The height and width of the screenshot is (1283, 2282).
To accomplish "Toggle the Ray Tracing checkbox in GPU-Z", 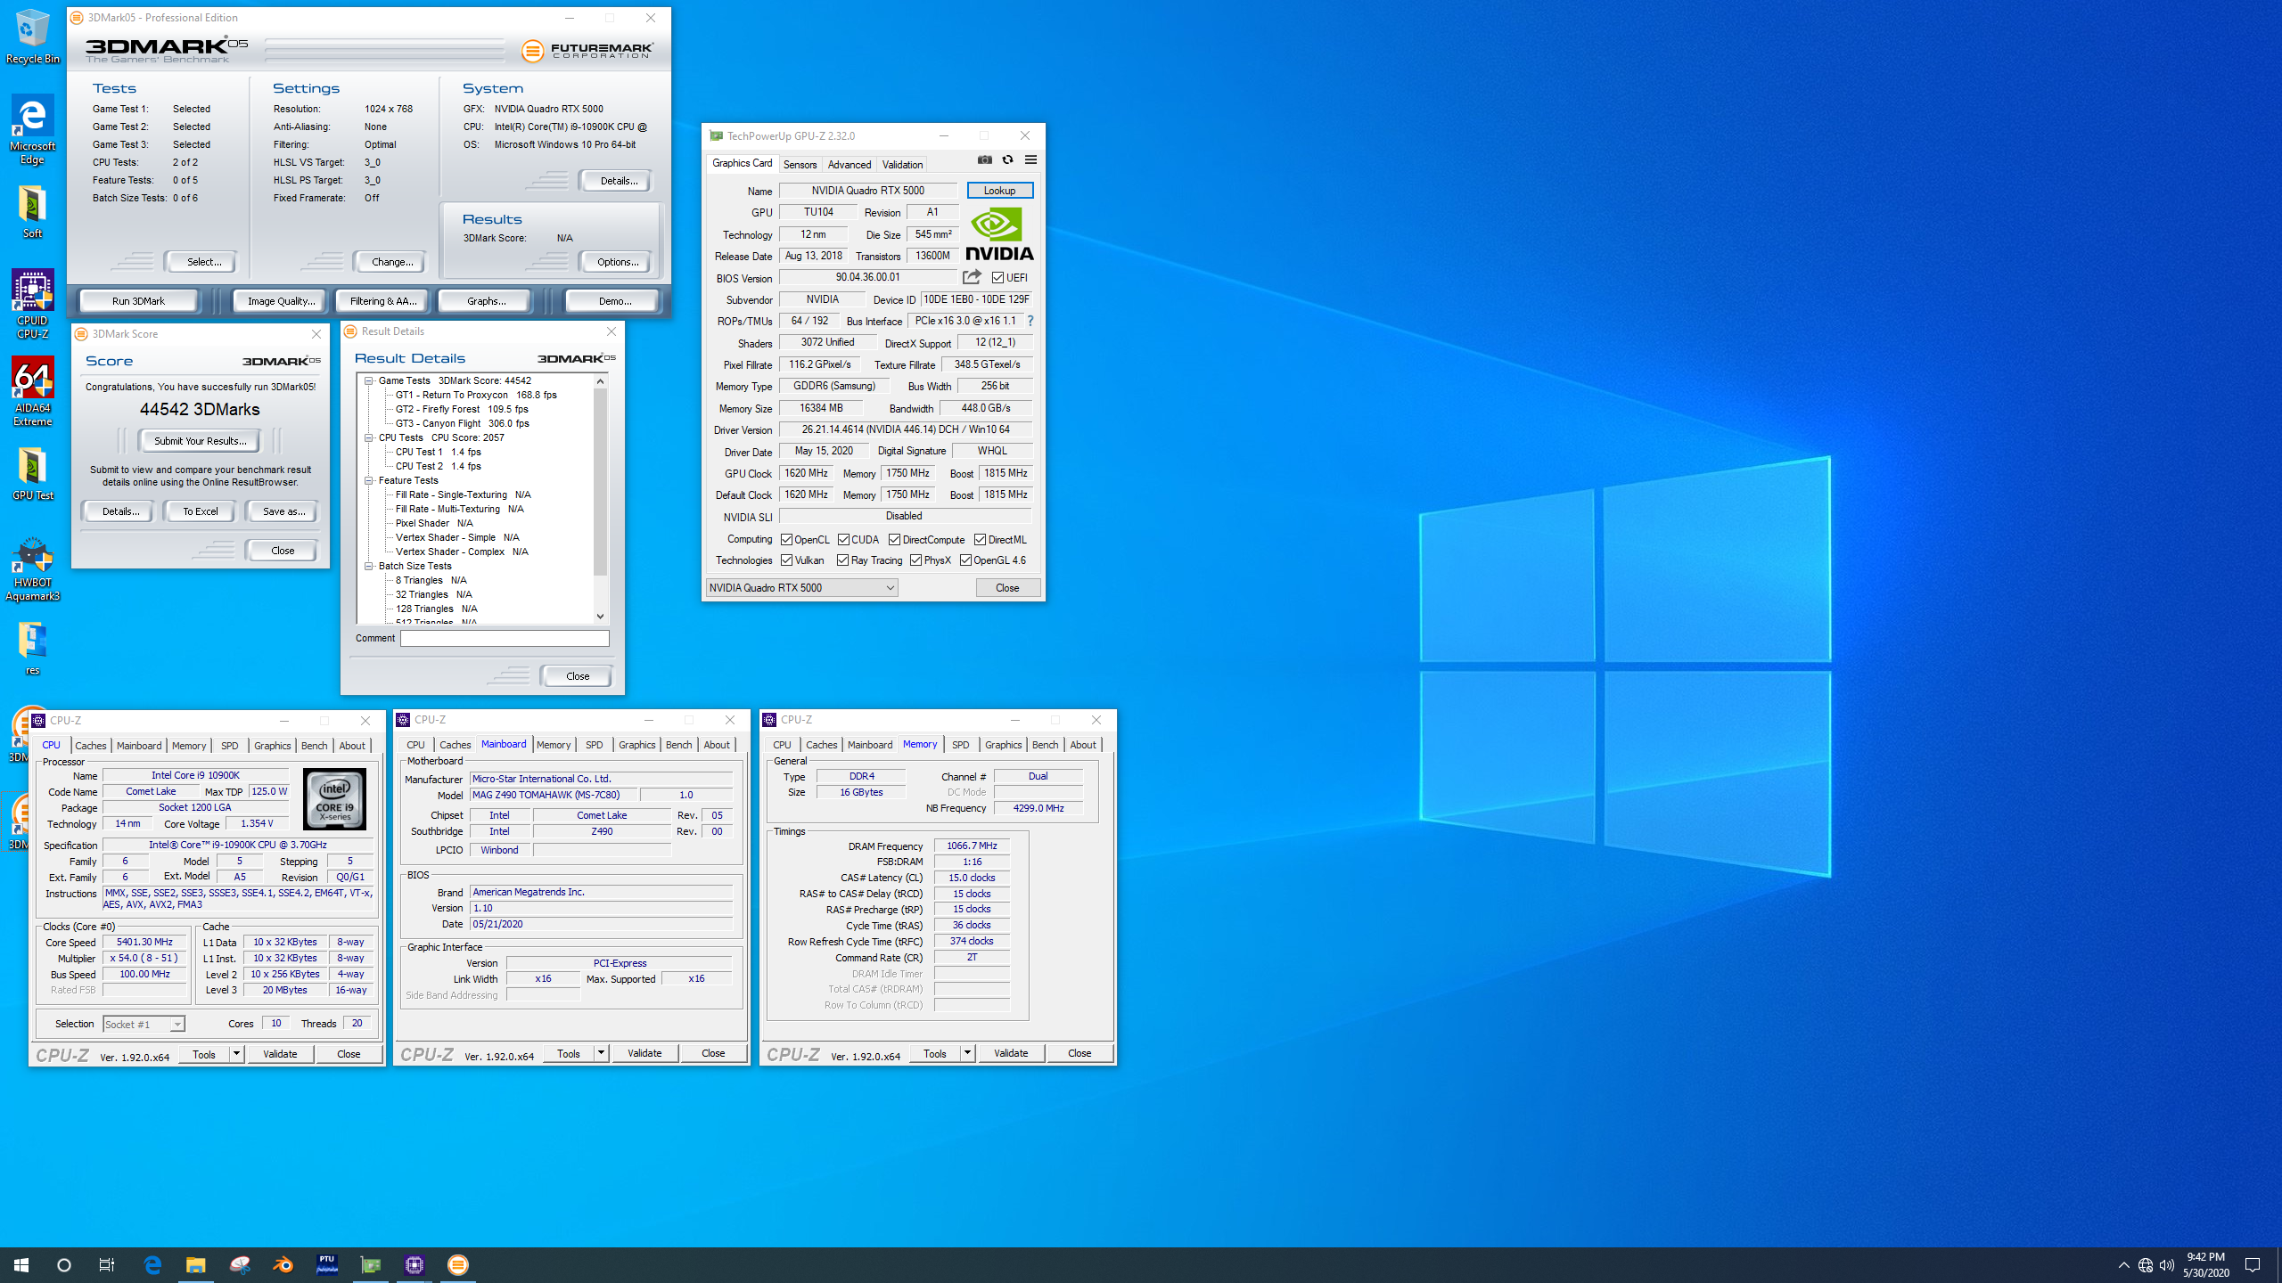I will (843, 560).
